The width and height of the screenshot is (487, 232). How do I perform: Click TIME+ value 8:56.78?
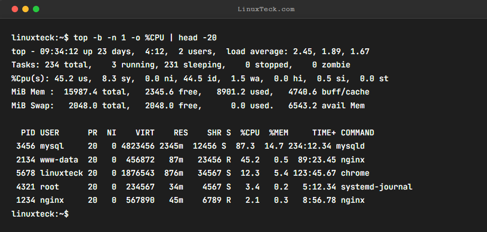[x=319, y=200]
